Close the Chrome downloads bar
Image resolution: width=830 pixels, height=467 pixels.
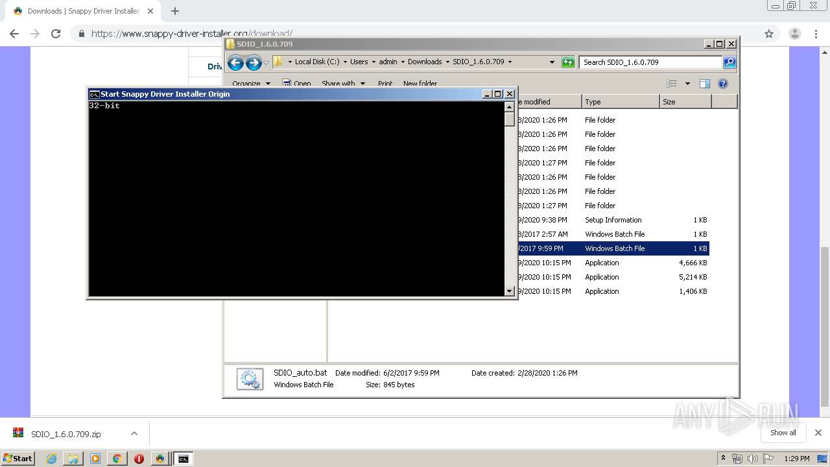coord(818,433)
